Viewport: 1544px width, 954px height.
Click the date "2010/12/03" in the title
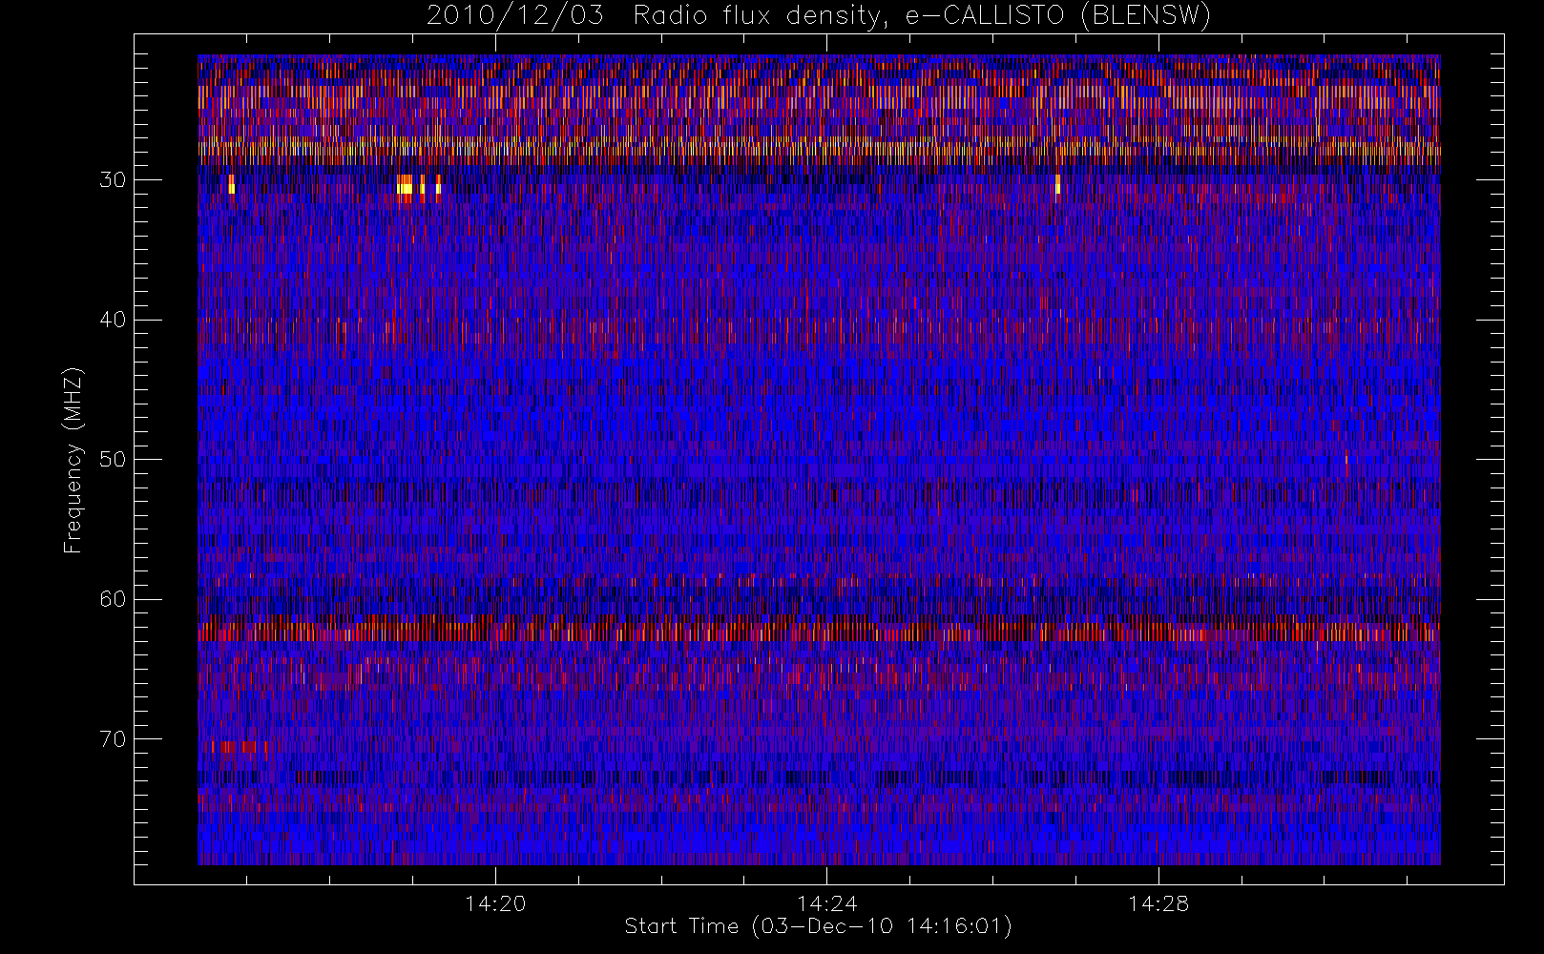515,16
